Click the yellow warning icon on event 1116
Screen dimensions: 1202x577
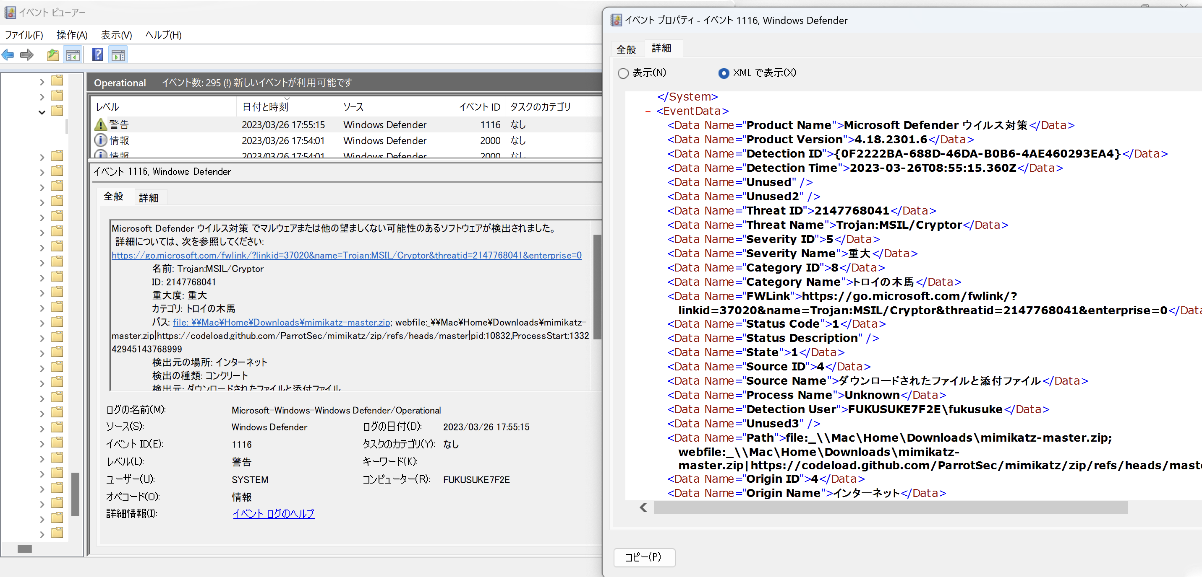click(x=100, y=124)
